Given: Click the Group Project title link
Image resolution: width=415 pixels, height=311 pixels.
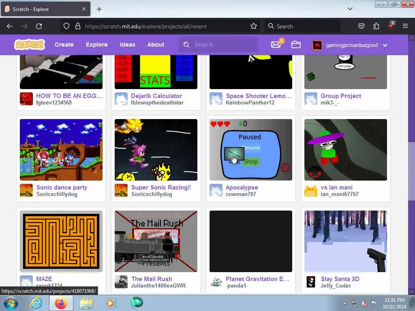Looking at the screenshot, I should click(341, 96).
